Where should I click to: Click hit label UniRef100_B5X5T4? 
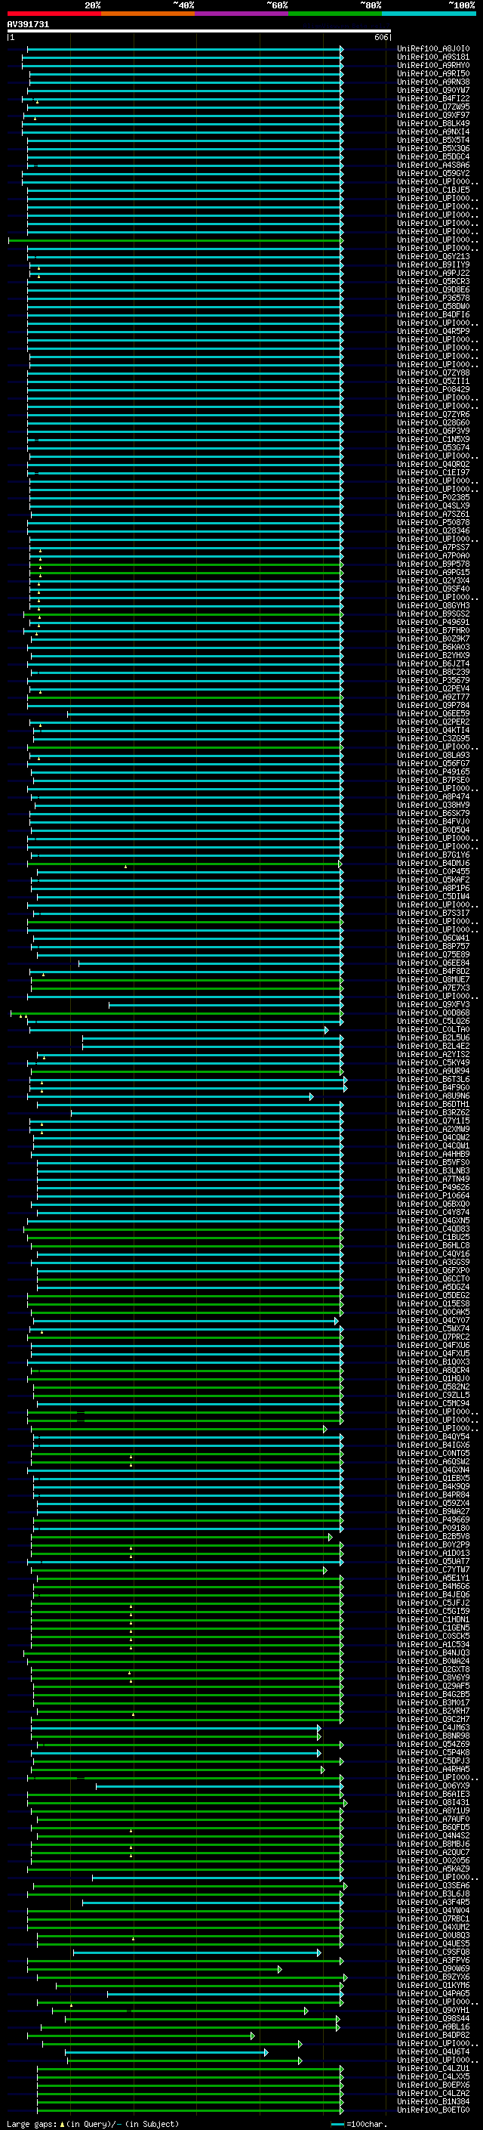pyautogui.click(x=433, y=140)
